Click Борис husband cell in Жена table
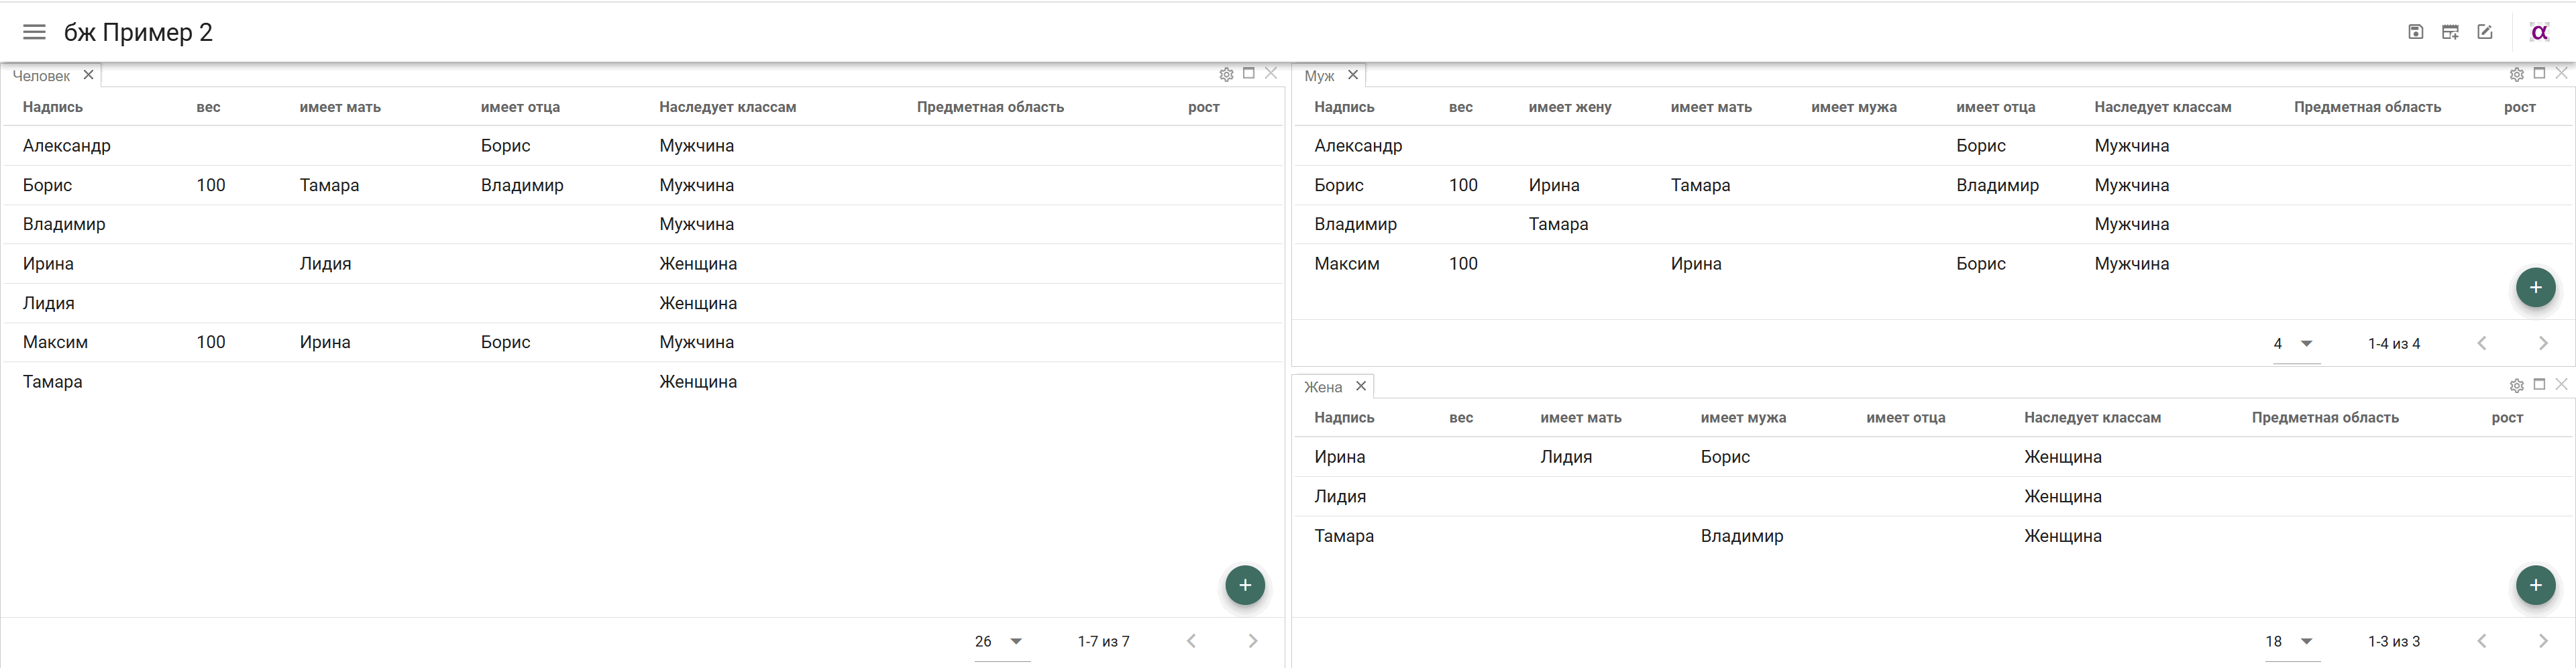Viewport: 2576px width, 668px height. [1725, 457]
